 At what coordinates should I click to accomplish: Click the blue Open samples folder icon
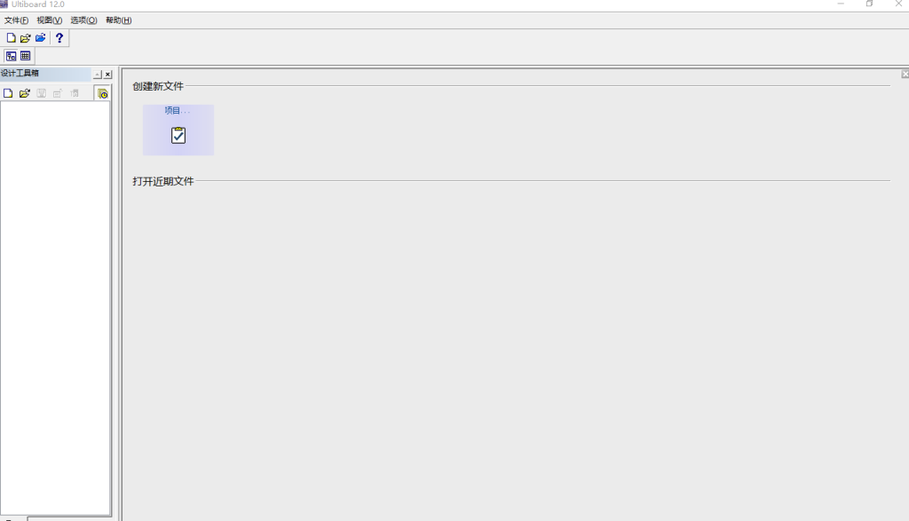click(x=40, y=38)
